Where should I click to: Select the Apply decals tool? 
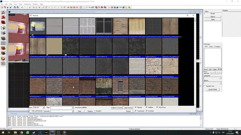pos(3,48)
